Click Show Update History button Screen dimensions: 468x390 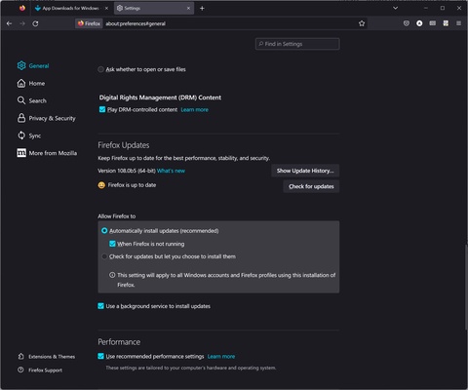(x=305, y=171)
